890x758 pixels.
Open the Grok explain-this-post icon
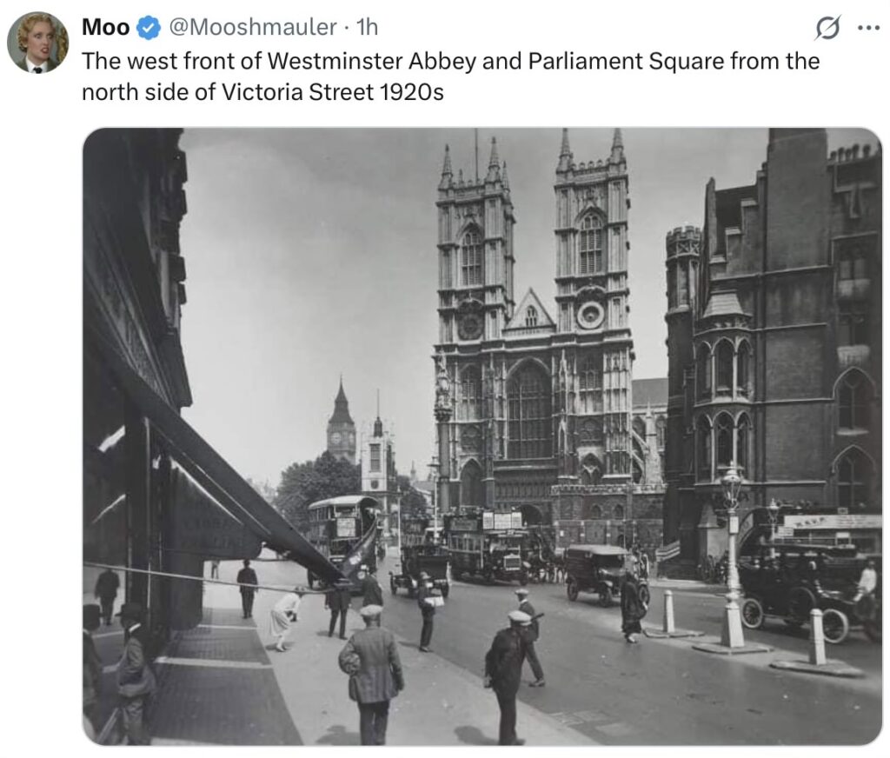(827, 28)
